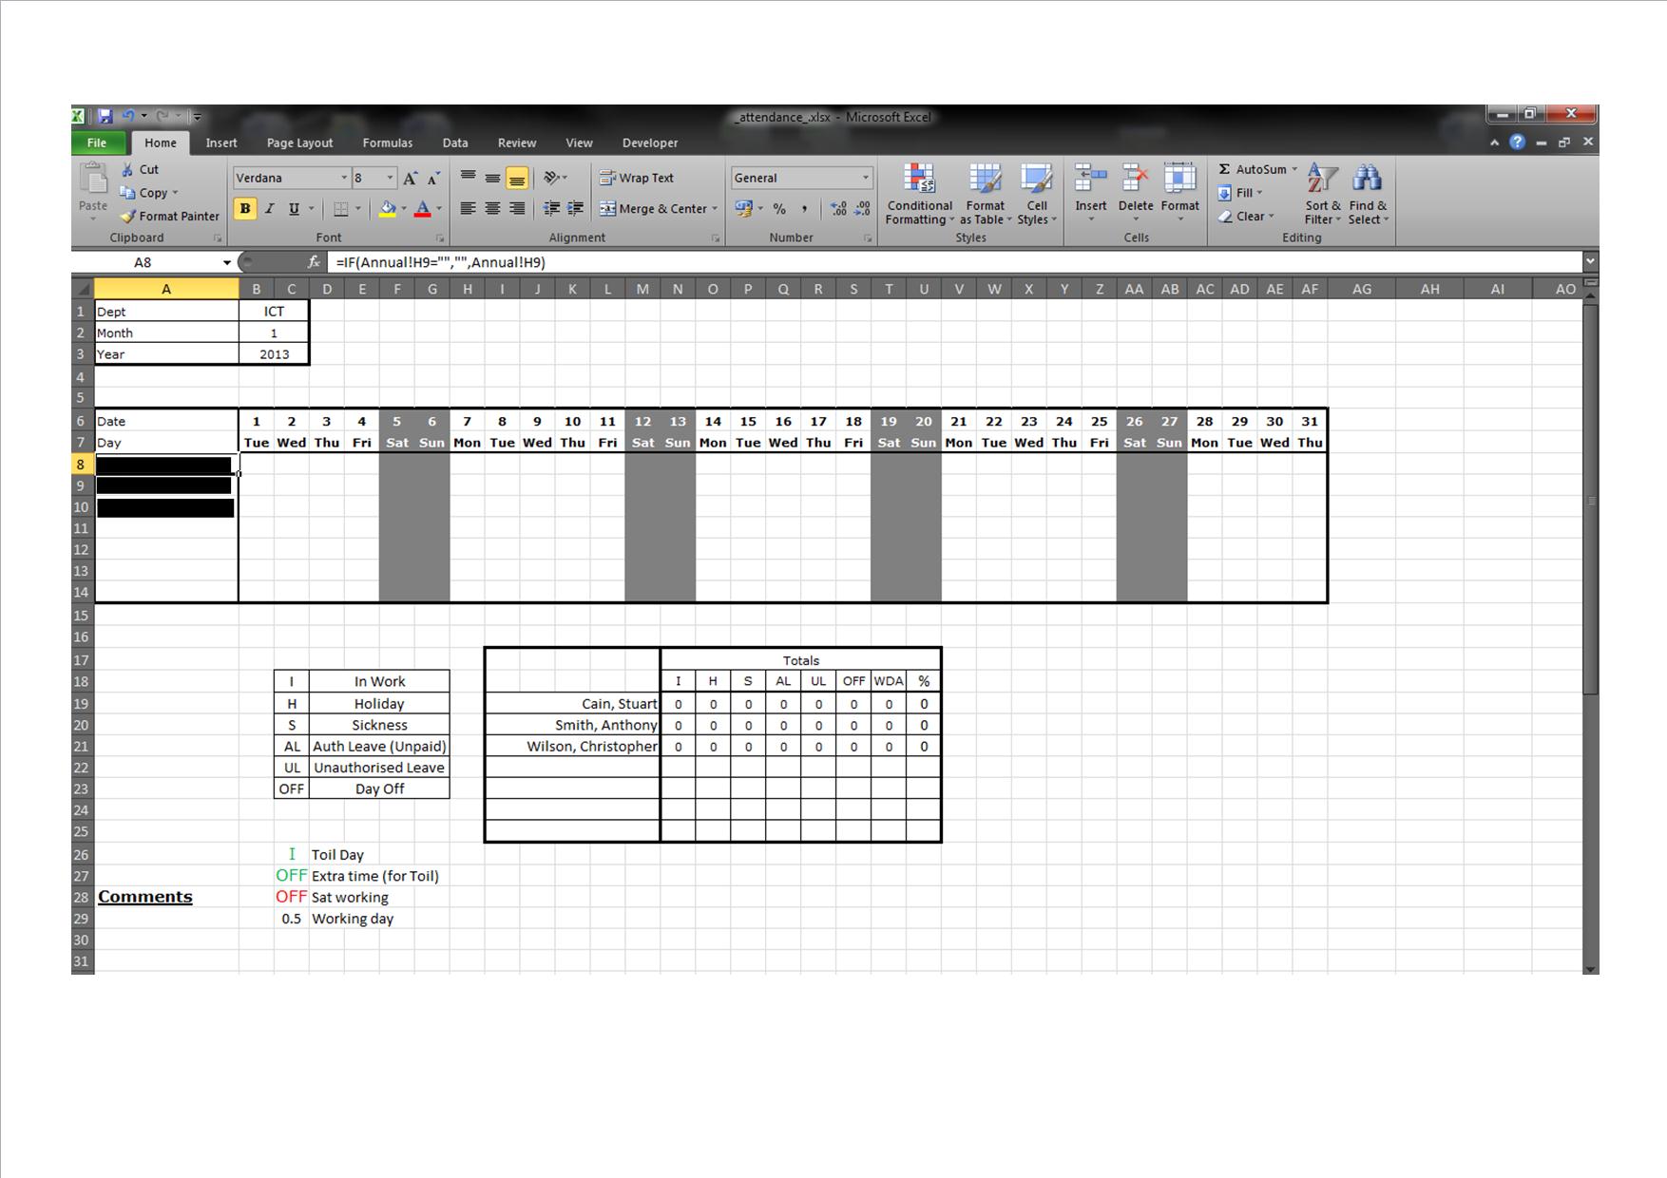Click Merge & Center
This screenshot has height=1178, width=1667.
click(x=656, y=208)
